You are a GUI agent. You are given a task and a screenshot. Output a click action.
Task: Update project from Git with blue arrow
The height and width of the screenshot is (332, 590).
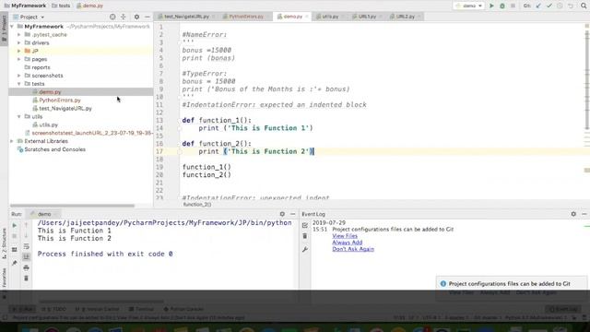(538, 6)
